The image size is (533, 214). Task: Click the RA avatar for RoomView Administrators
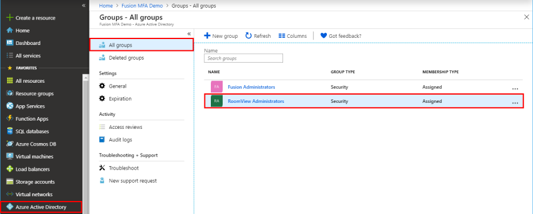point(217,101)
